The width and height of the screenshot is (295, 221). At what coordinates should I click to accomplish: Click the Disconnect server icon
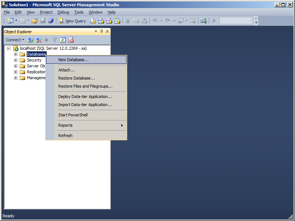(38, 40)
